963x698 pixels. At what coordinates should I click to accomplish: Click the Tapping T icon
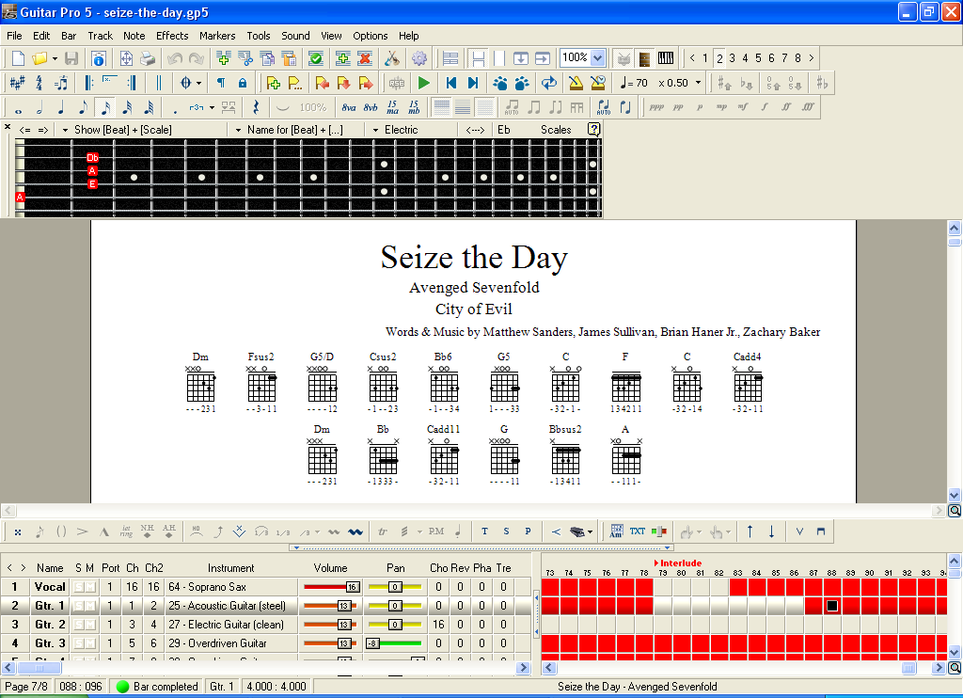(x=484, y=531)
